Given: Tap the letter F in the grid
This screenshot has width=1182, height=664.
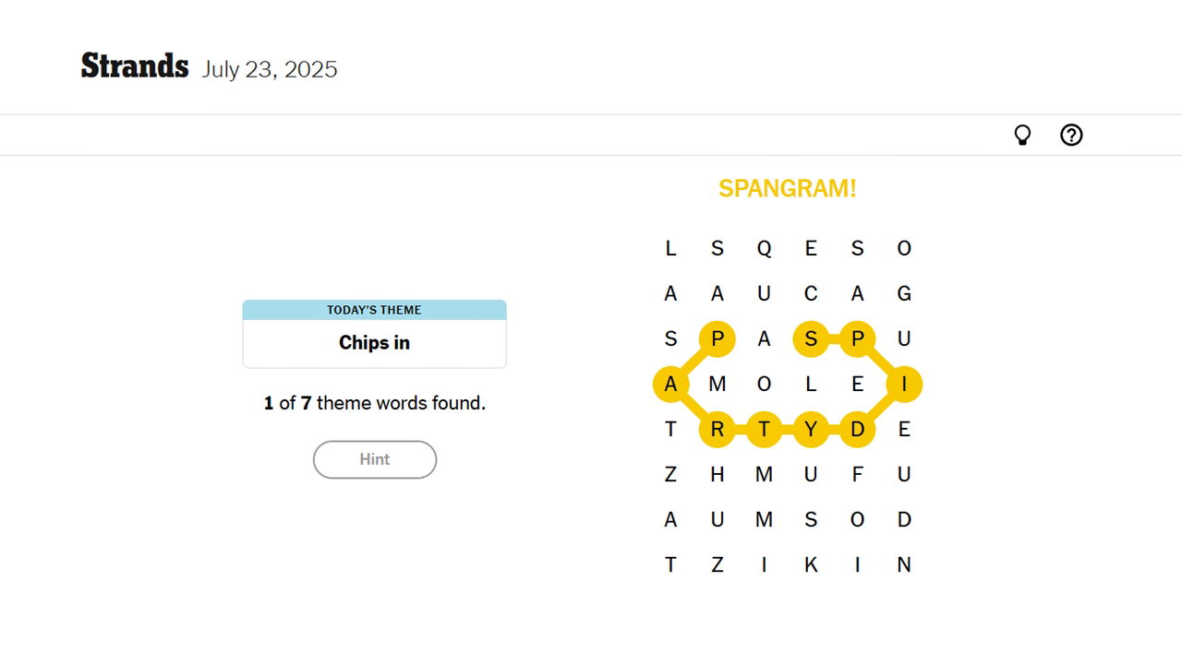Looking at the screenshot, I should tap(857, 474).
